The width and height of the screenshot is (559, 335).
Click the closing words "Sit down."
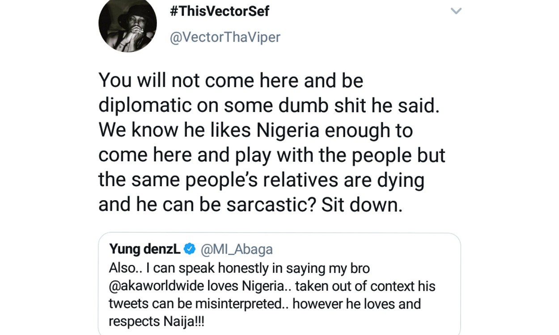click(362, 205)
